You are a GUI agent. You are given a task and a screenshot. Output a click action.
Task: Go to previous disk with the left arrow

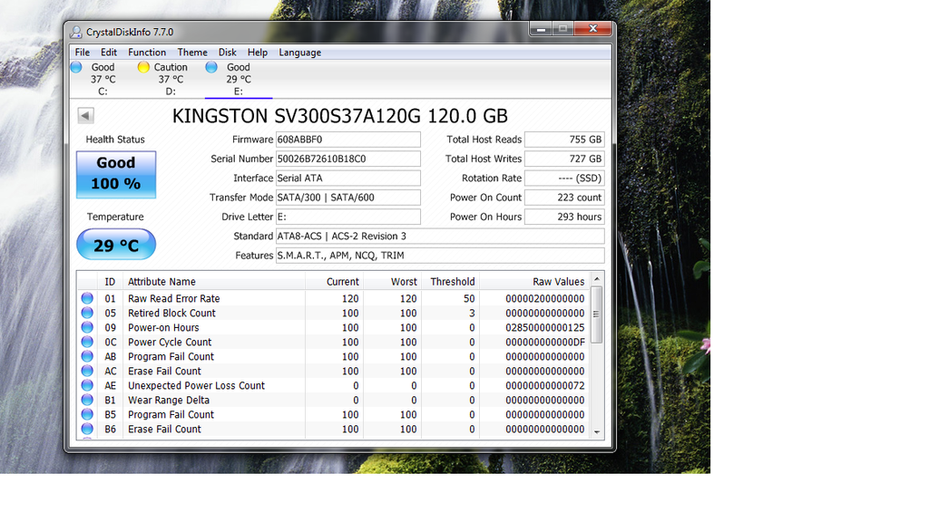[86, 115]
